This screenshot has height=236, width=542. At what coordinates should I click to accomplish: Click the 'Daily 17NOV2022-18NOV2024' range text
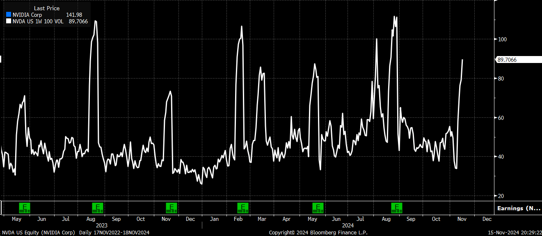coord(115,232)
